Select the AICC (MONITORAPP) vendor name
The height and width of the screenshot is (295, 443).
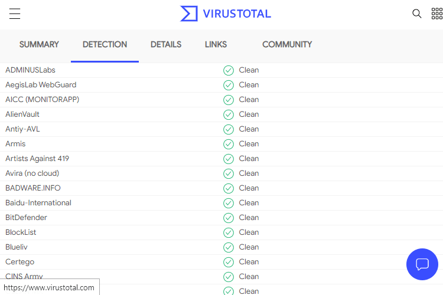[42, 99]
